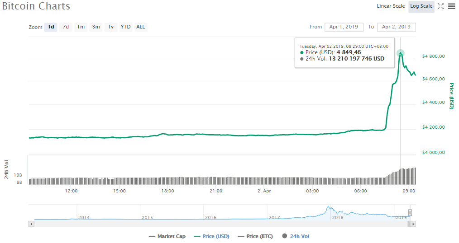Viewport: 459px width, 243px height.
Task: Set zoom to 1d
Action: [x=51, y=27]
